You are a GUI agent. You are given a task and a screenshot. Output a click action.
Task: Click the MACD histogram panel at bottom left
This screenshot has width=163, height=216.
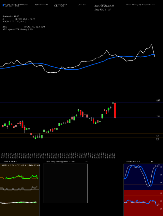click(20, 203)
